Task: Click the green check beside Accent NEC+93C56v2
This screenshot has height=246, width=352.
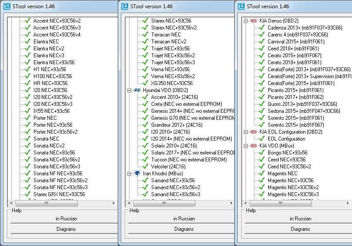Action: [28, 21]
